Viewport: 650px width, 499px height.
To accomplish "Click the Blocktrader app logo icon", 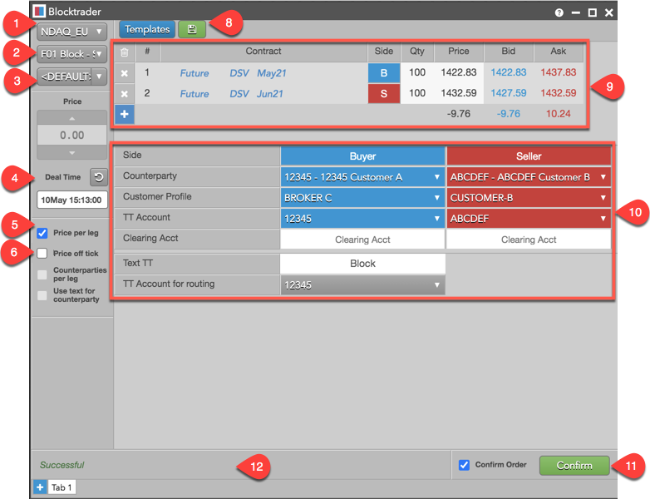I will pos(39,11).
